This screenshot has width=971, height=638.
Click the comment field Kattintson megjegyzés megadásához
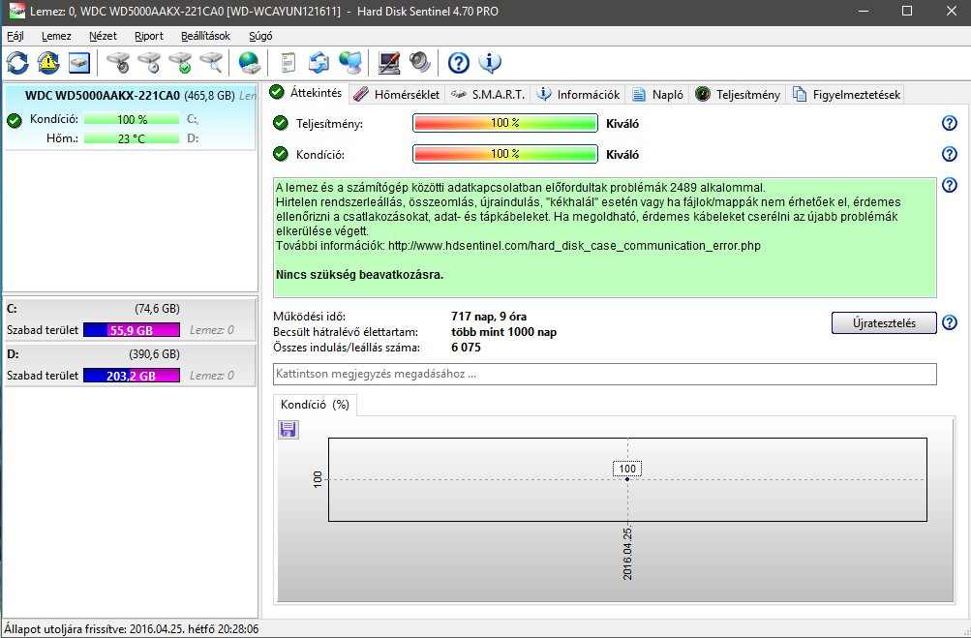pyautogui.click(x=604, y=374)
